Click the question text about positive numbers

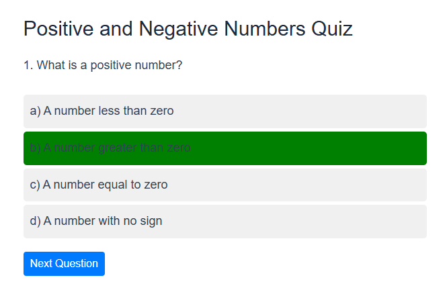[x=103, y=65]
